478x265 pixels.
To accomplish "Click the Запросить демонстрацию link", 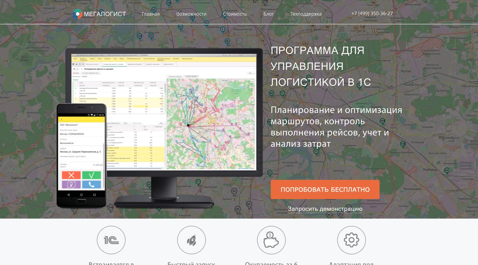I will pos(325,209).
